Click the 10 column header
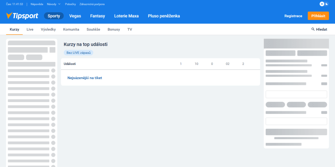This screenshot has height=167, width=335. (x=196, y=64)
